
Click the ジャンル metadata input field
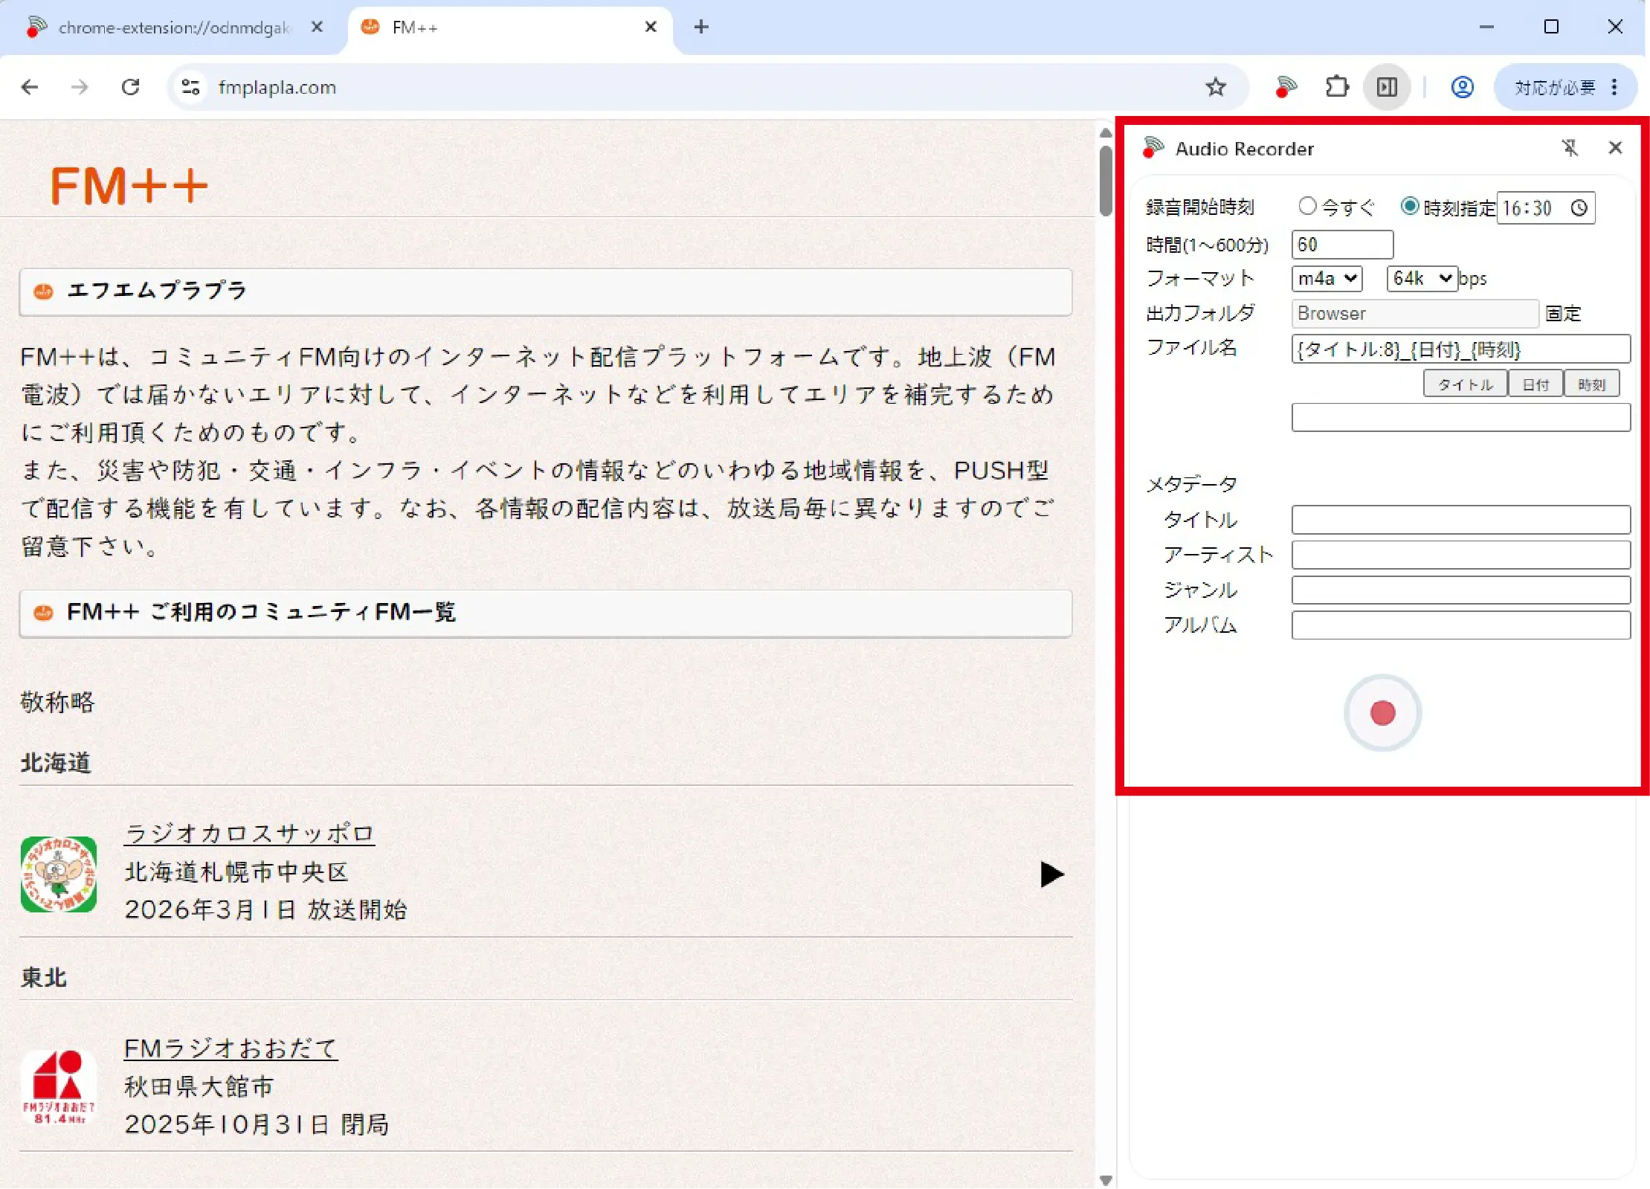click(x=1461, y=590)
